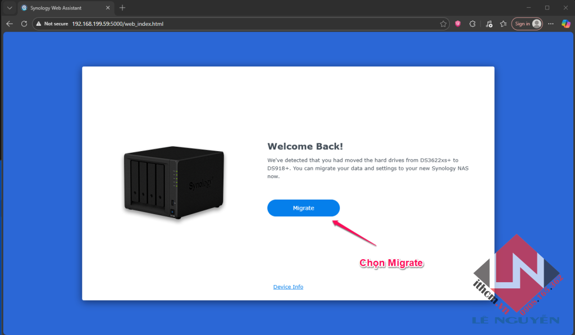Viewport: 575px width, 335px height.
Task: Open the browser settings menu via ellipsis
Action: (x=550, y=24)
